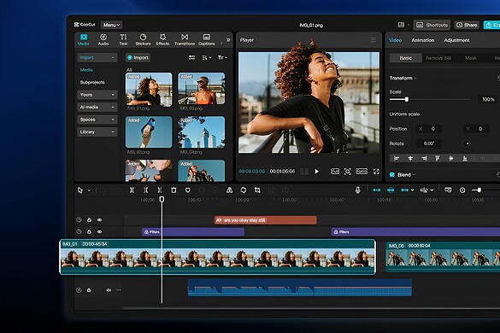Select Media item in sidebar
The image size is (500, 333).
[x=86, y=70]
